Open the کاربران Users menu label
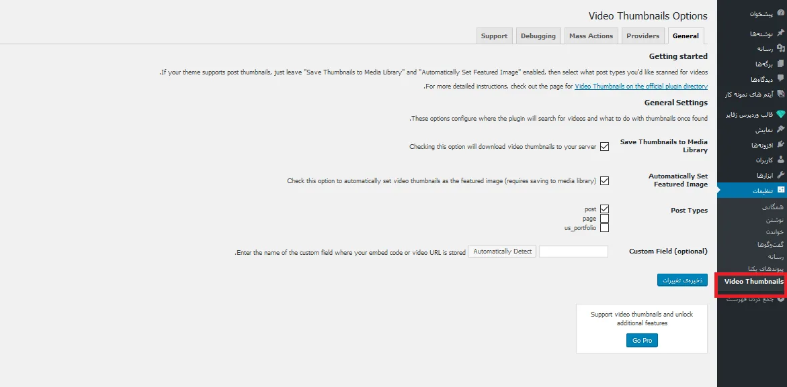The image size is (787, 387). pyautogui.click(x=765, y=161)
